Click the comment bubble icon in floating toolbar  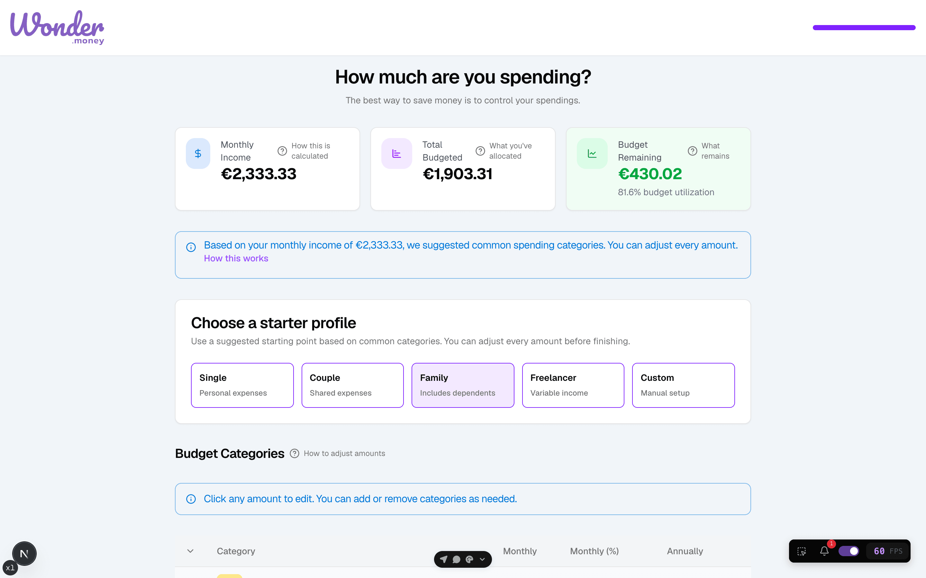click(x=457, y=559)
